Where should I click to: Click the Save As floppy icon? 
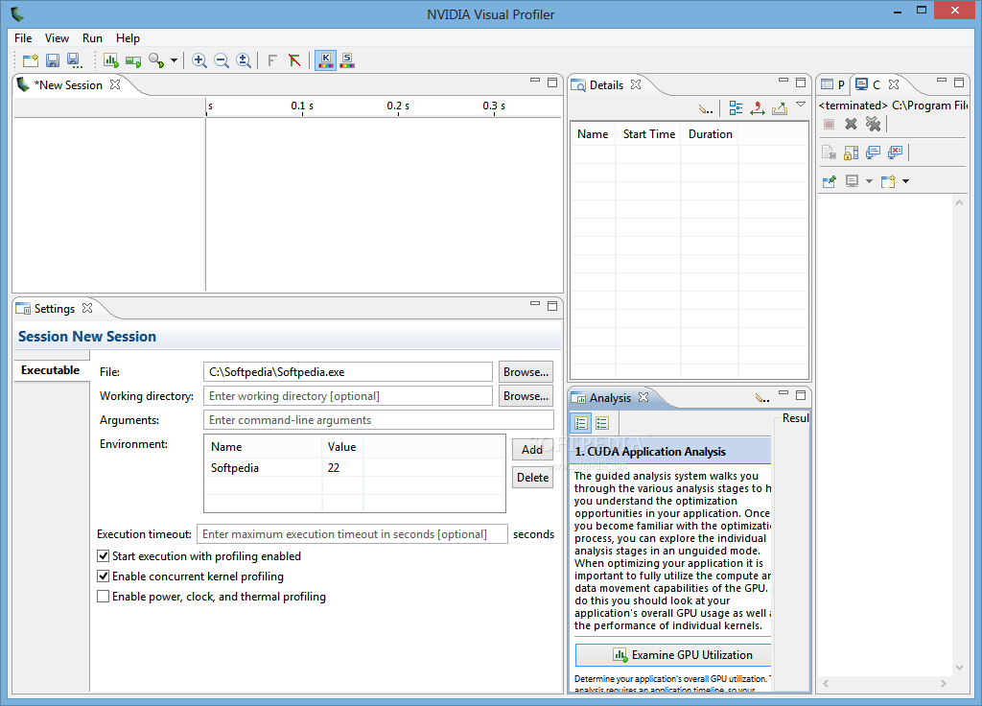click(x=74, y=60)
